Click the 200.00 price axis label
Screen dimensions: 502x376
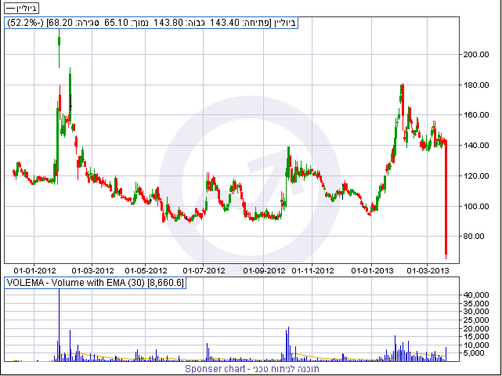pos(476,55)
